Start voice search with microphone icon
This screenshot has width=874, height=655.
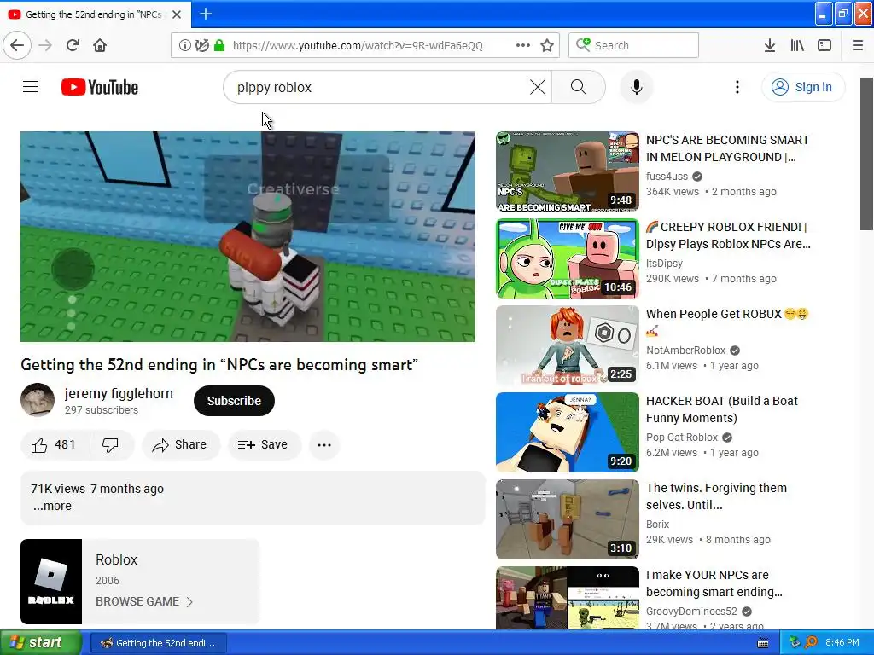click(637, 87)
